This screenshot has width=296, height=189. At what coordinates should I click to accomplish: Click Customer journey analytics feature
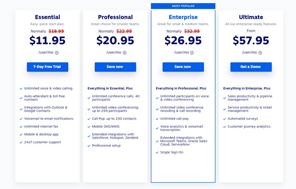(x=249, y=126)
